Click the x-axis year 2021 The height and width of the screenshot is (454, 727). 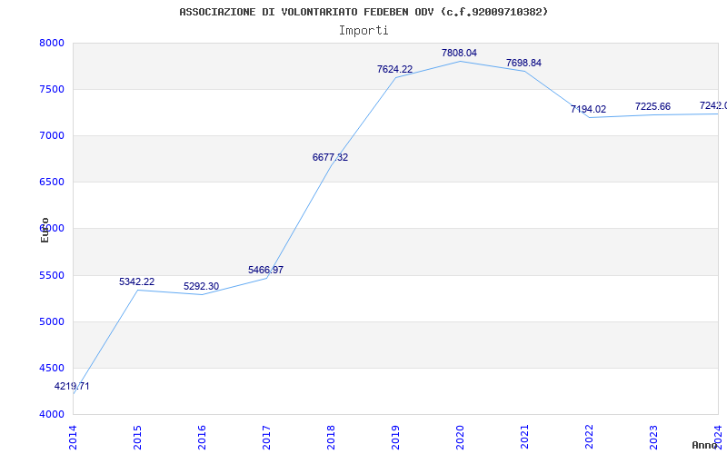pos(524,438)
